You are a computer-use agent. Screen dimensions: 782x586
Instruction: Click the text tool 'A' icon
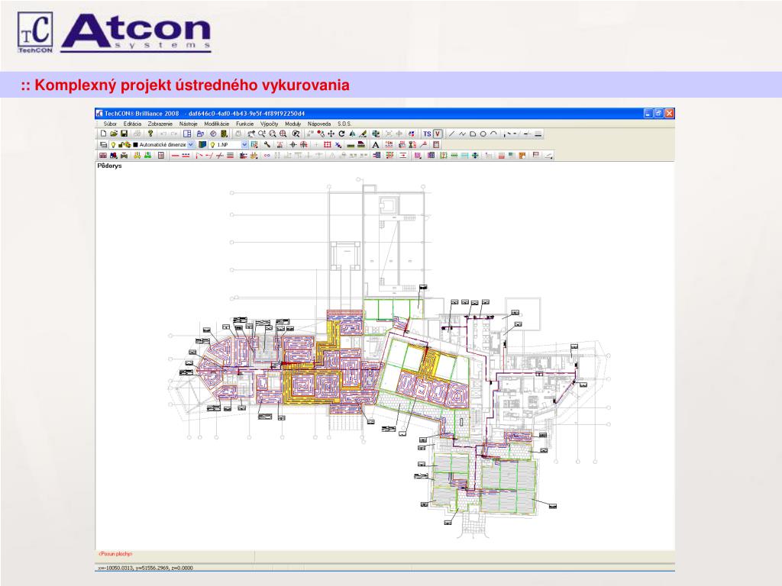point(376,144)
